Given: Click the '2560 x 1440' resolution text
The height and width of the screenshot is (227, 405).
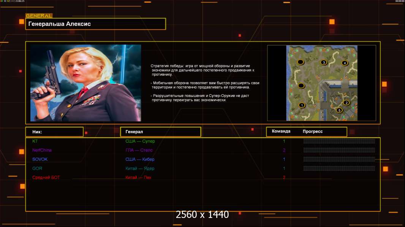Looking at the screenshot, I should [202, 215].
